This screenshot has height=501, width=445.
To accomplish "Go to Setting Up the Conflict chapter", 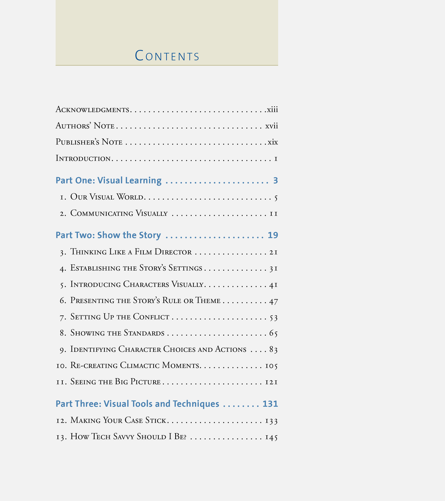I will tap(119, 317).
